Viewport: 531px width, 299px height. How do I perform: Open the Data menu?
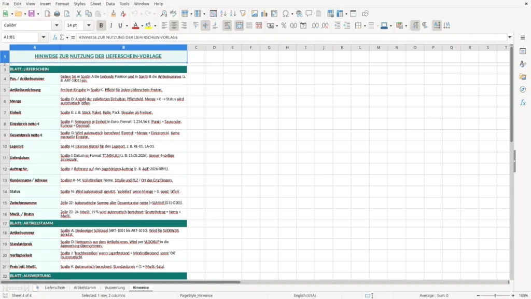[x=110, y=4]
